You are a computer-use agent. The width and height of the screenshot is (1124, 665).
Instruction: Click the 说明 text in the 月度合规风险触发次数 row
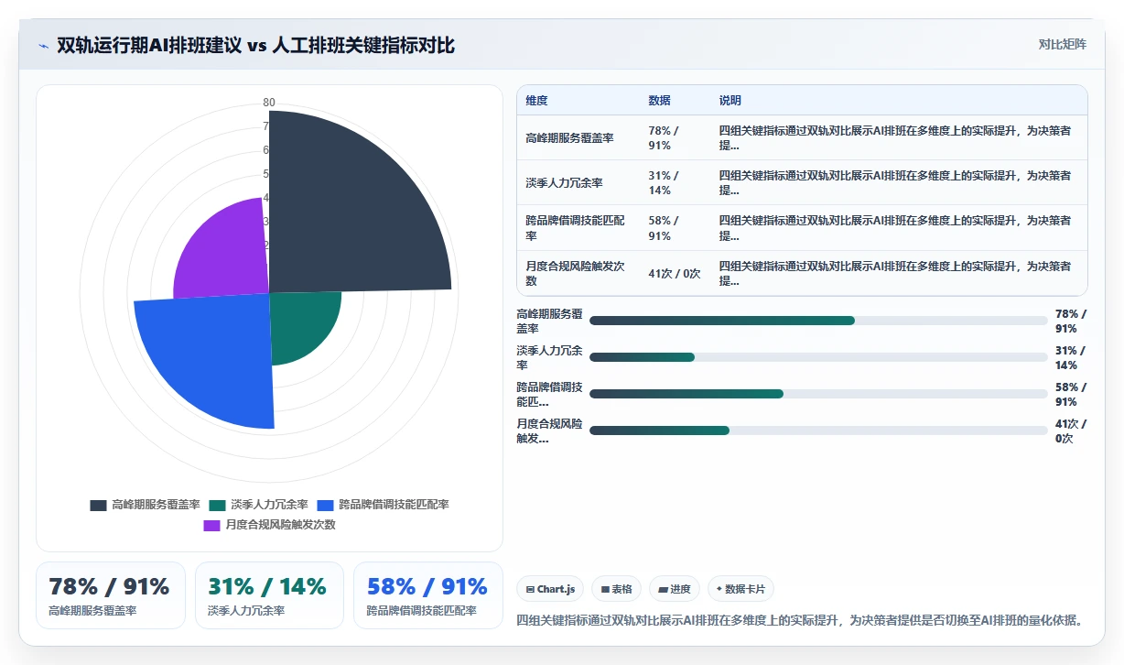click(895, 273)
